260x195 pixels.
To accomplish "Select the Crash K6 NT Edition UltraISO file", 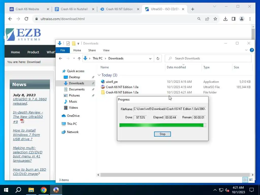I will (122, 87).
